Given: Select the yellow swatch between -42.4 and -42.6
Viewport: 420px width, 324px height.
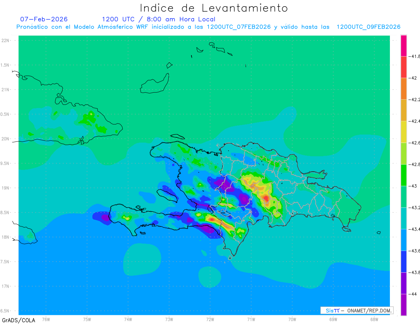Looking at the screenshot, I should tap(404, 132).
